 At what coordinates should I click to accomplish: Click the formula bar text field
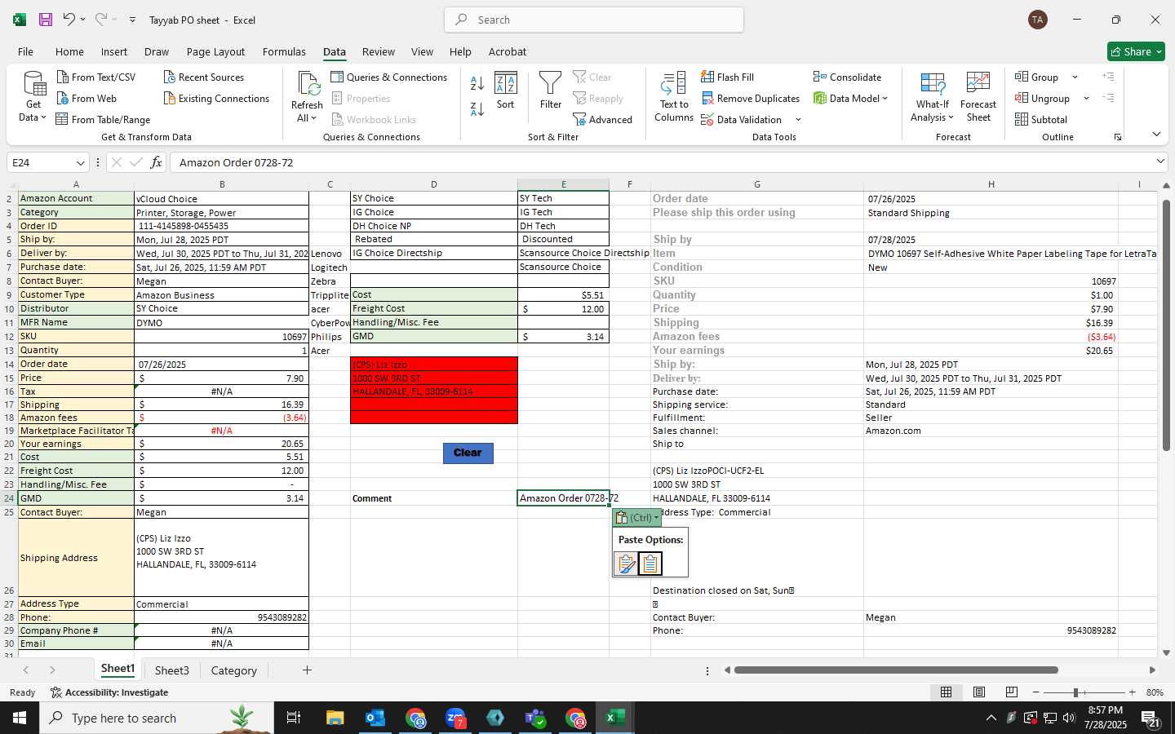point(661,162)
